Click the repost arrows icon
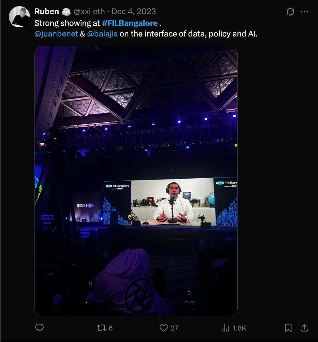The width and height of the screenshot is (318, 342). [102, 328]
